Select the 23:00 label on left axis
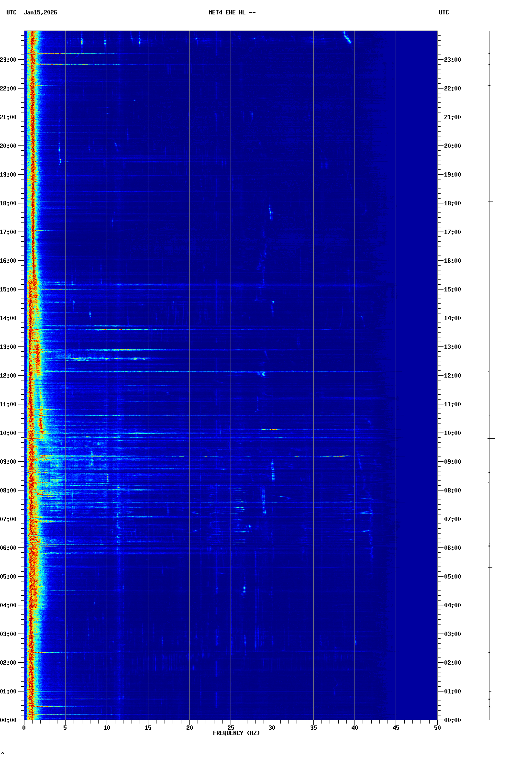Screen dimensions: 510x758 point(8,60)
